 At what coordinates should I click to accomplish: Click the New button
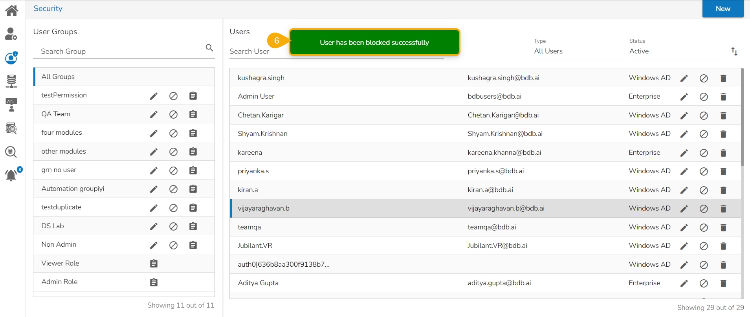point(722,9)
